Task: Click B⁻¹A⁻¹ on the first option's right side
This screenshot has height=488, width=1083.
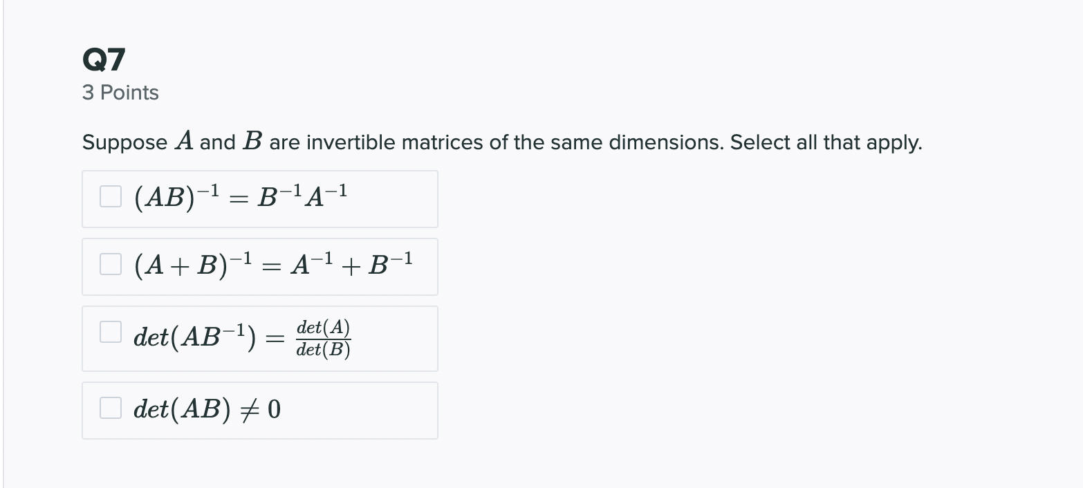Action: [302, 198]
